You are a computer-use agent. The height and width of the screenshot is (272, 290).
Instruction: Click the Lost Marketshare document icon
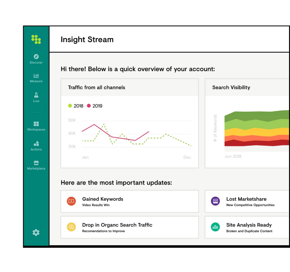click(x=215, y=201)
